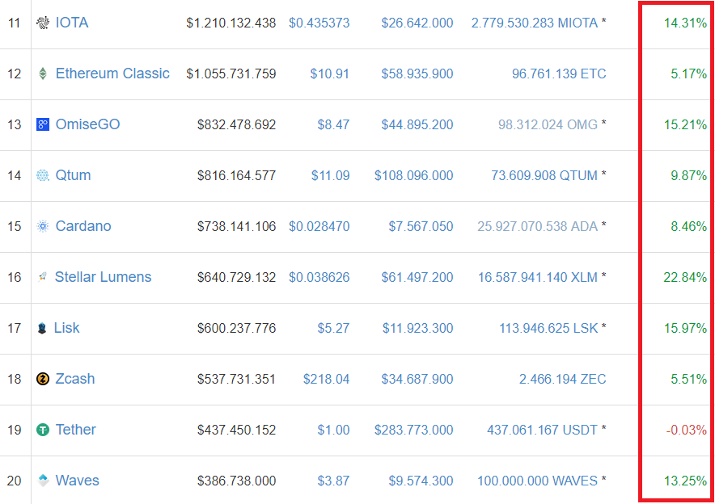Click supply 96.761.139 ETC
The width and height of the screenshot is (715, 504).
(559, 73)
